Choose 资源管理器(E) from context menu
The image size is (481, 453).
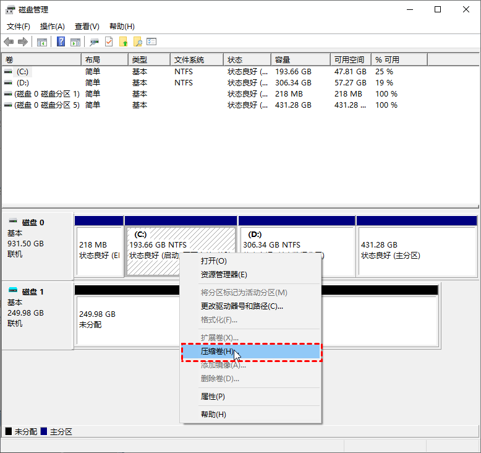(x=250, y=275)
